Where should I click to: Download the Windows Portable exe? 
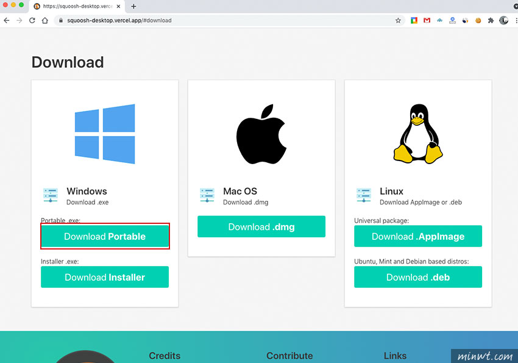tap(105, 236)
